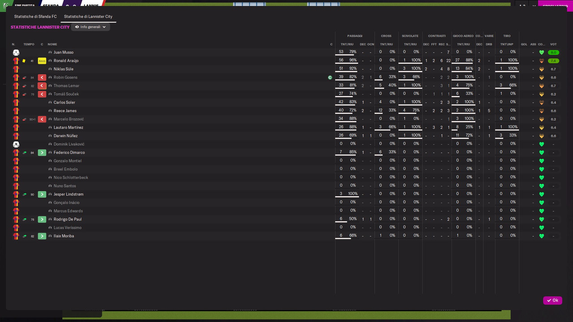Sort the table by the VOT rating column
Screen dimensions: 573x322
click(x=553, y=44)
